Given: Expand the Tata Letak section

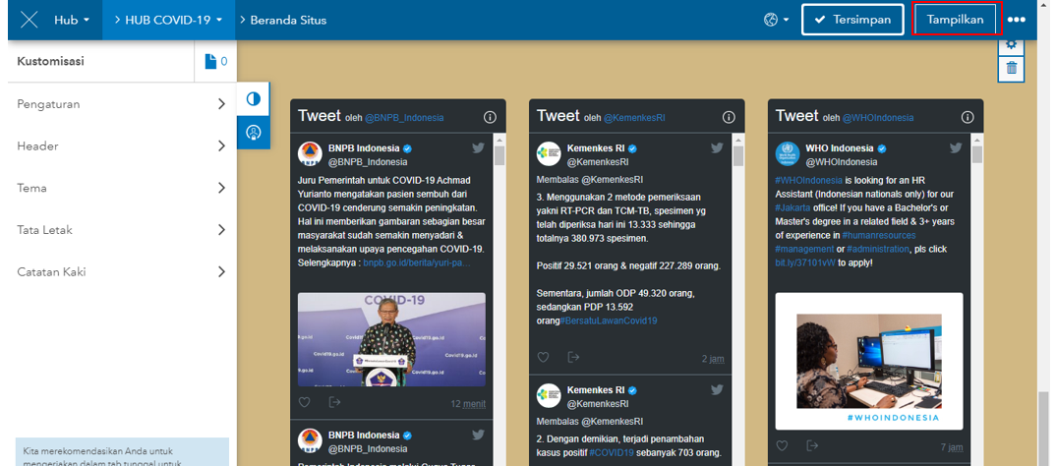Looking at the screenshot, I should pos(121,230).
